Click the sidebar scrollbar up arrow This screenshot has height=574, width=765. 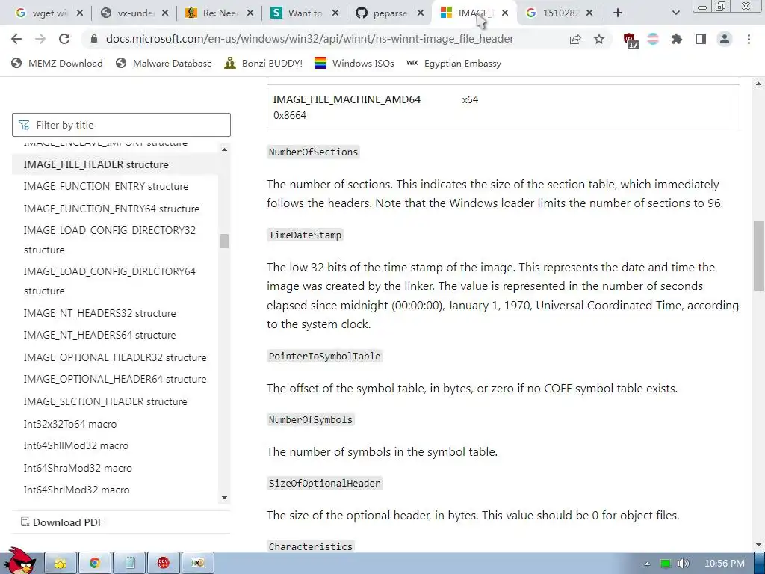pos(224,149)
